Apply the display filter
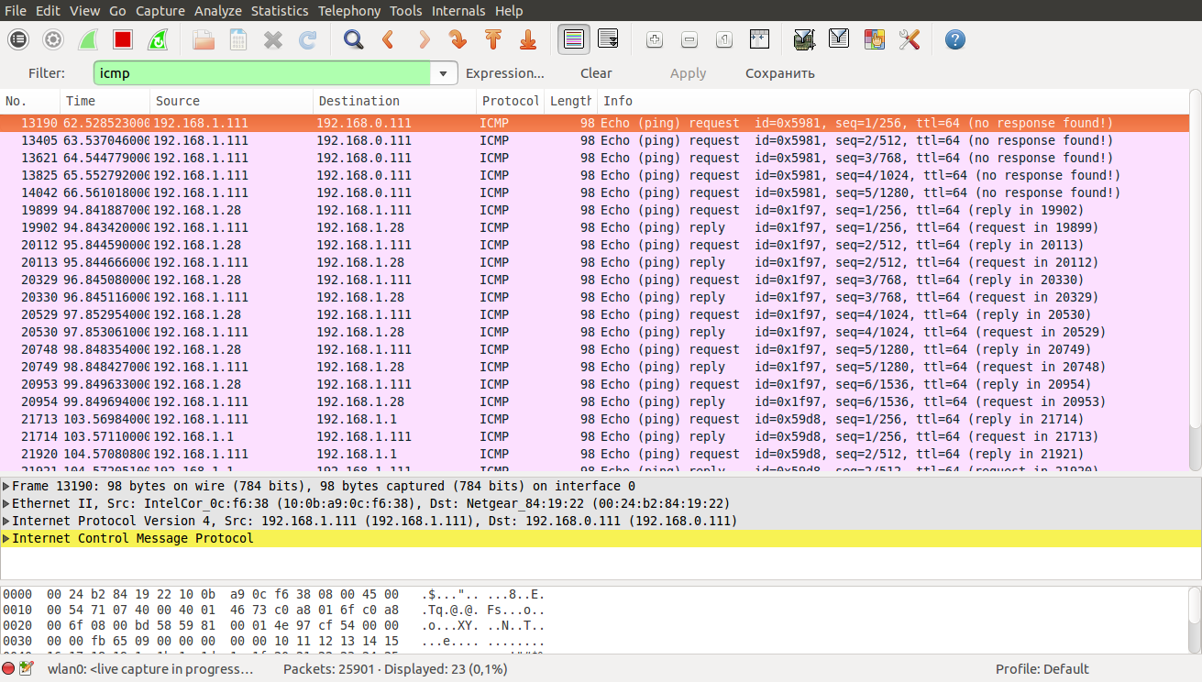Screen dimensions: 1202x682 (688, 73)
